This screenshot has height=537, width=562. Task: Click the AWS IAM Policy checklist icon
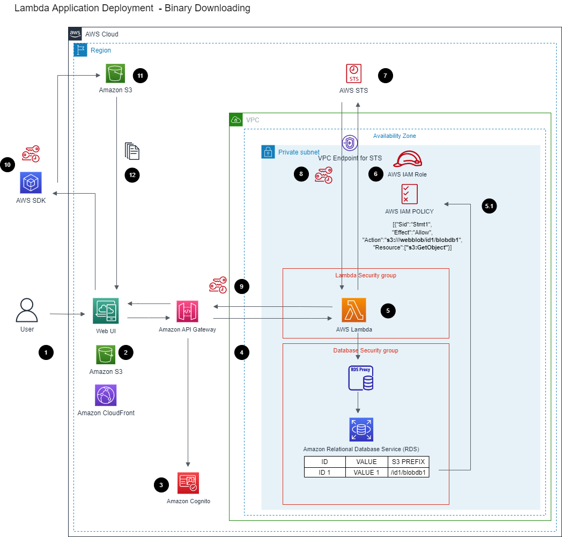click(409, 194)
